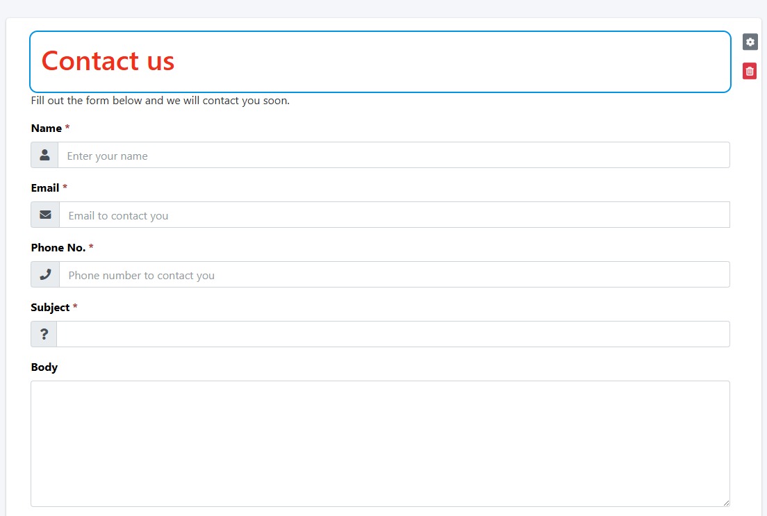This screenshot has height=516, width=767.
Task: Click the question mark icon beside Subject
Action: coord(44,335)
